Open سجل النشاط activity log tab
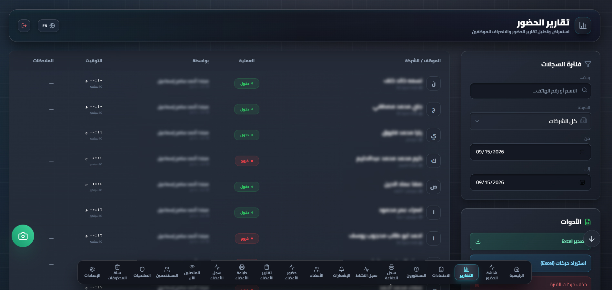612x290 pixels. pos(366,272)
